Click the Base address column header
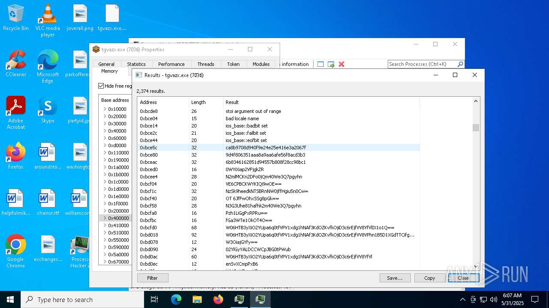This screenshot has height=308, width=549. point(115,100)
